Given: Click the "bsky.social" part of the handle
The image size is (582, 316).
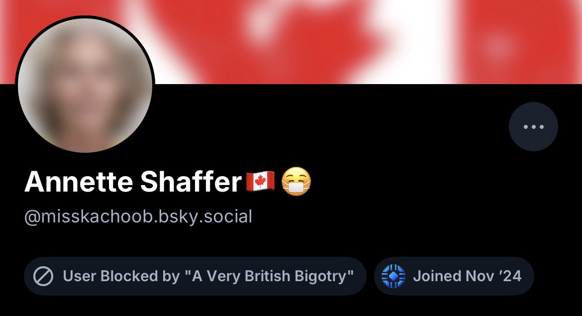Looking at the screenshot, I should [205, 216].
